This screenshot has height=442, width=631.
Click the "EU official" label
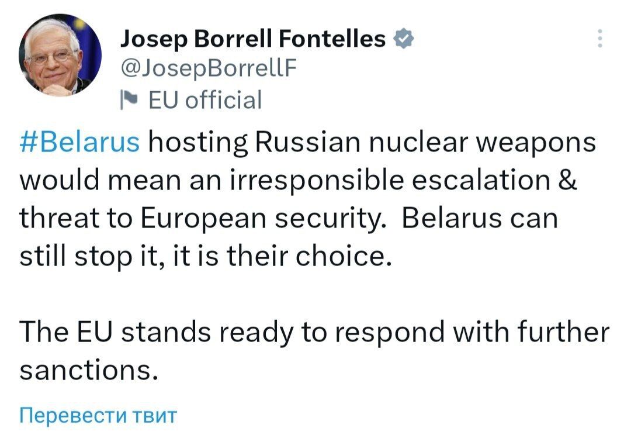204,100
